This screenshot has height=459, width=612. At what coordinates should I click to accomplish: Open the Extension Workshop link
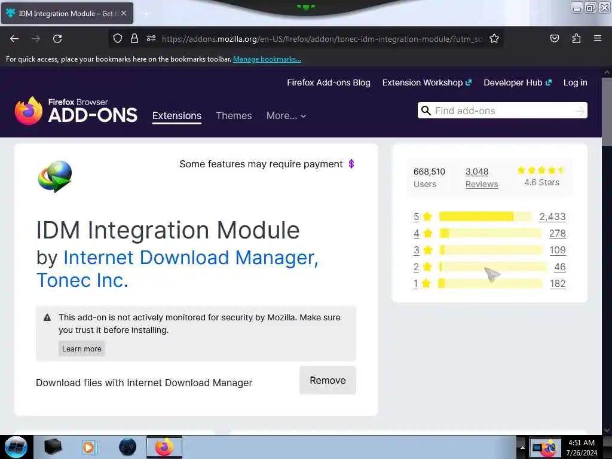[427, 82]
